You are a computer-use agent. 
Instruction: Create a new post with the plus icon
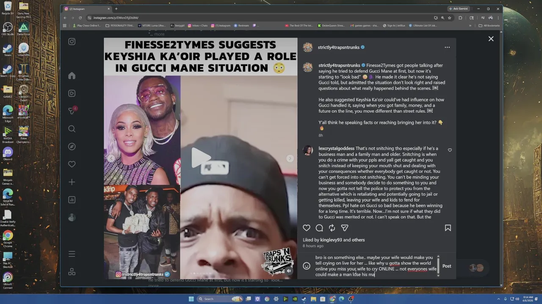click(72, 182)
